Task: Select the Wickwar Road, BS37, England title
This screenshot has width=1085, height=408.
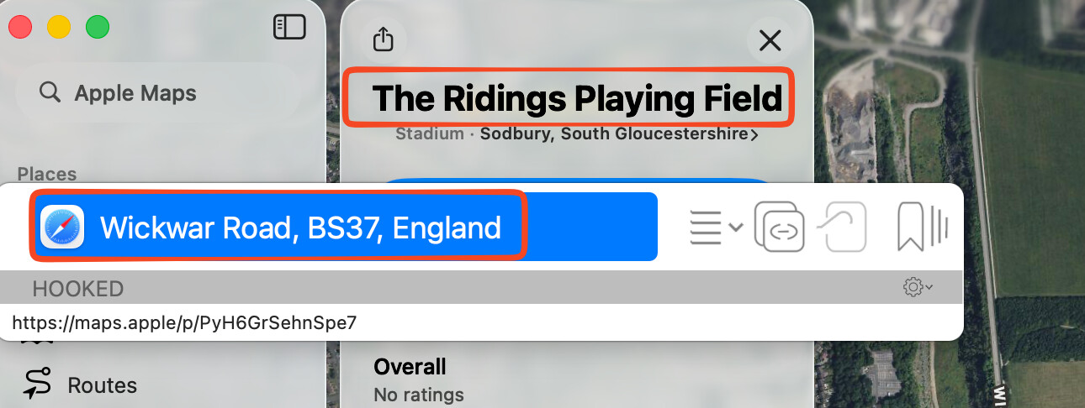Action: 300,227
